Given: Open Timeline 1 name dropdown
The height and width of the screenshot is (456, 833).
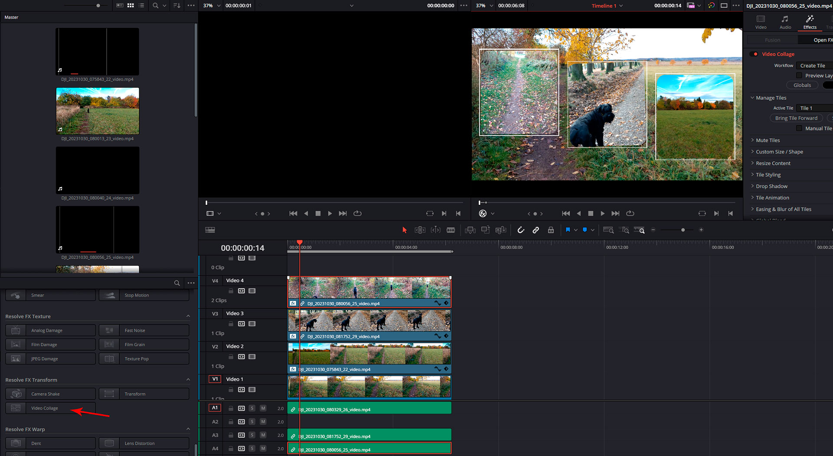Looking at the screenshot, I should [x=621, y=6].
